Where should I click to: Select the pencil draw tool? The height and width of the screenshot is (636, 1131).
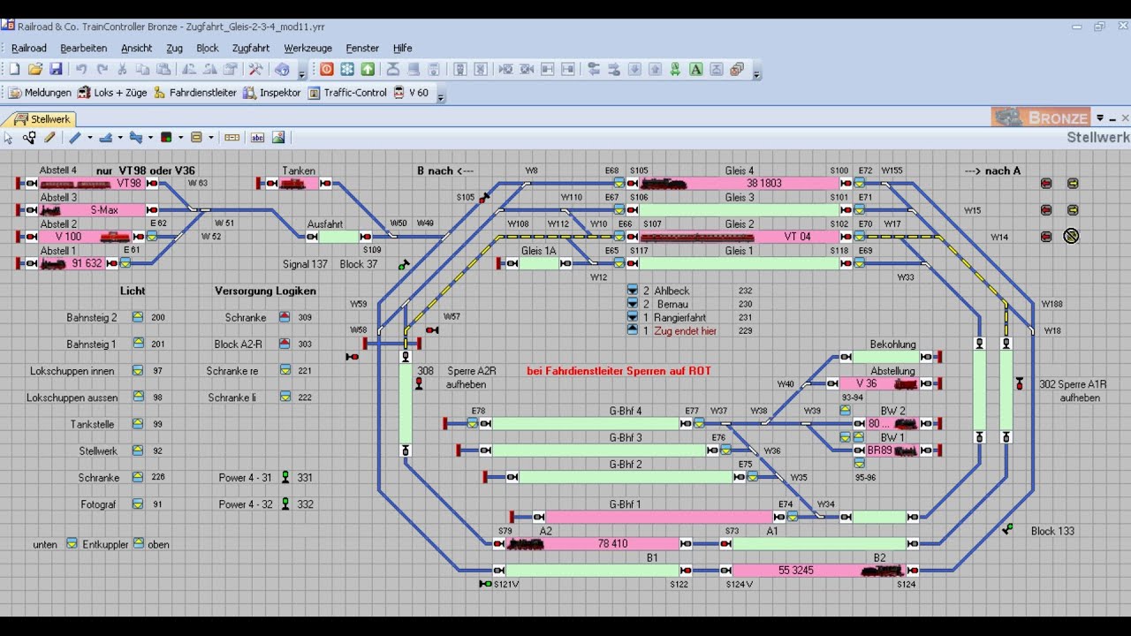[x=49, y=138]
